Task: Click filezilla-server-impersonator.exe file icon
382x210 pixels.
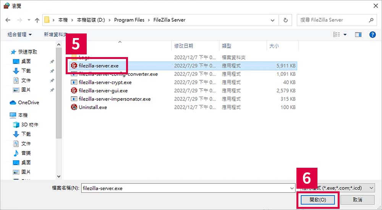Action: 74,99
